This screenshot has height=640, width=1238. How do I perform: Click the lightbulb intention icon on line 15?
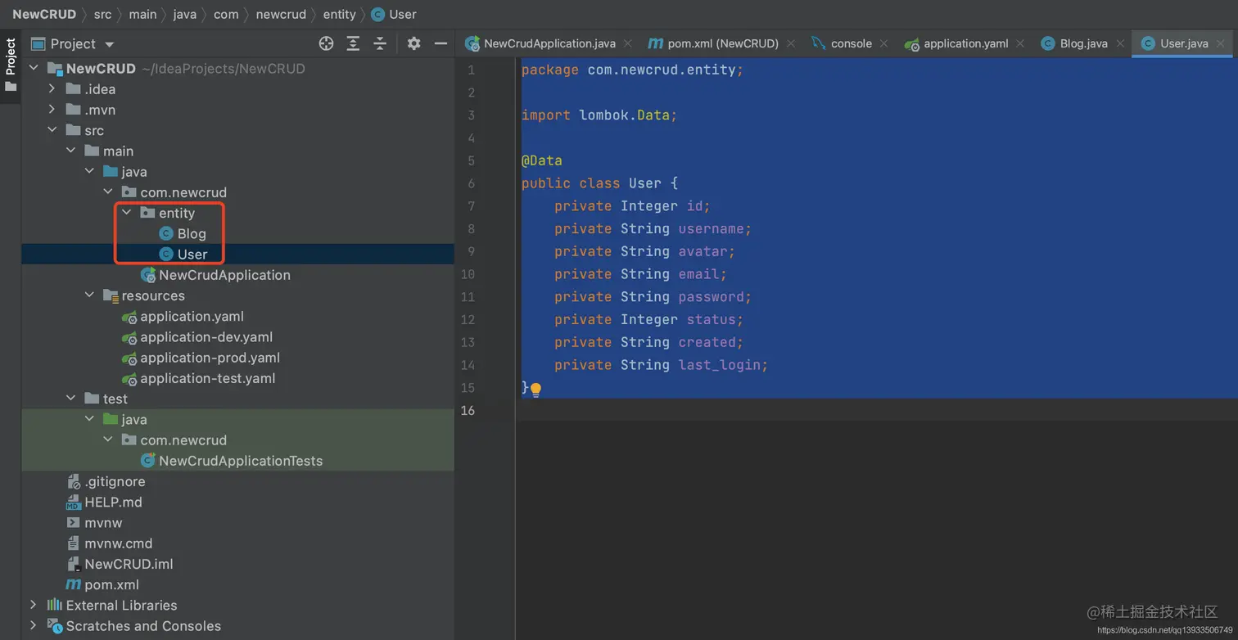(x=535, y=390)
